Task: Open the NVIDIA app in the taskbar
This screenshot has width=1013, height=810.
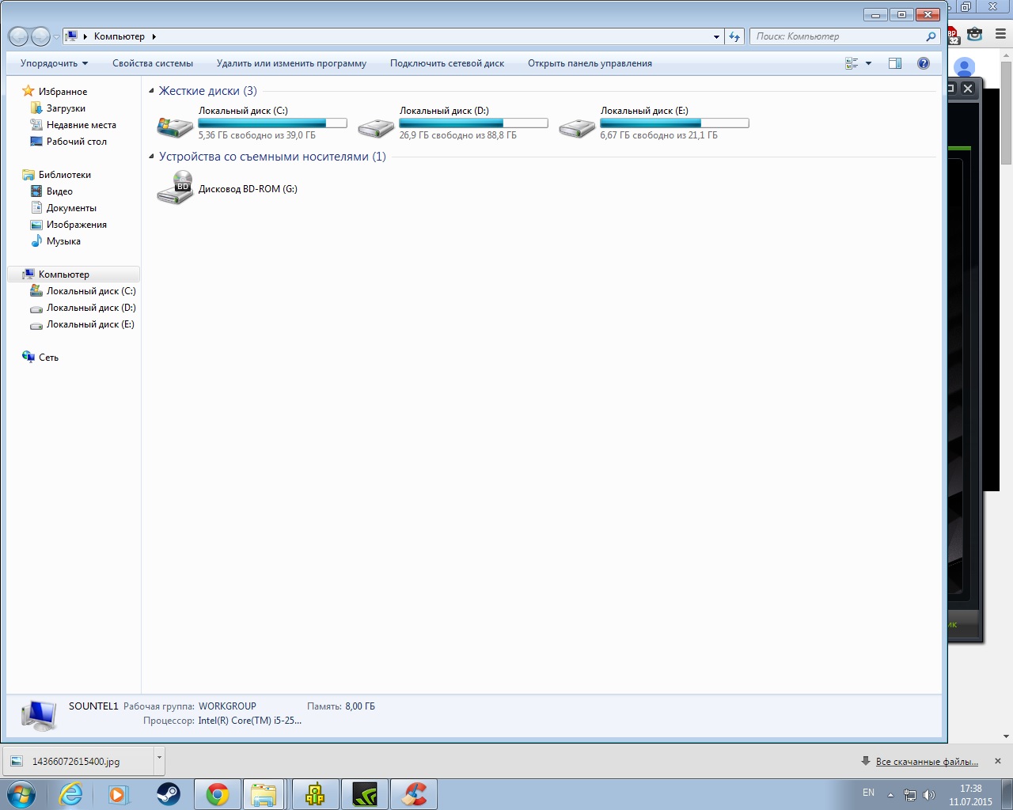Action: click(x=365, y=794)
